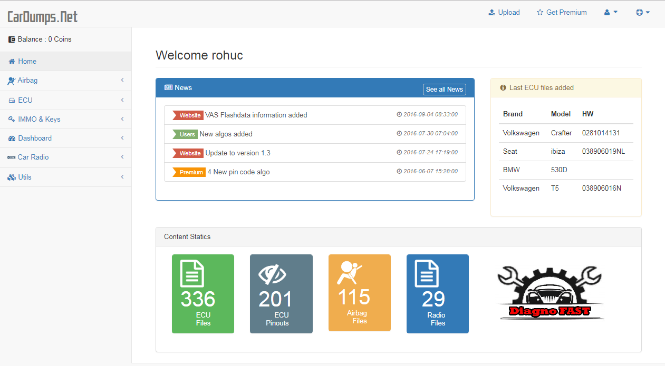Open New algos added news item
The image size is (665, 366).
tap(315, 134)
